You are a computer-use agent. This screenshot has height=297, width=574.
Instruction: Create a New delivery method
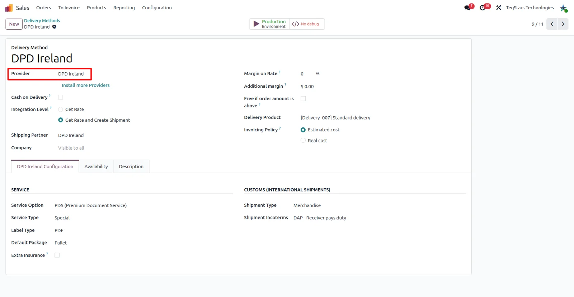pyautogui.click(x=14, y=24)
